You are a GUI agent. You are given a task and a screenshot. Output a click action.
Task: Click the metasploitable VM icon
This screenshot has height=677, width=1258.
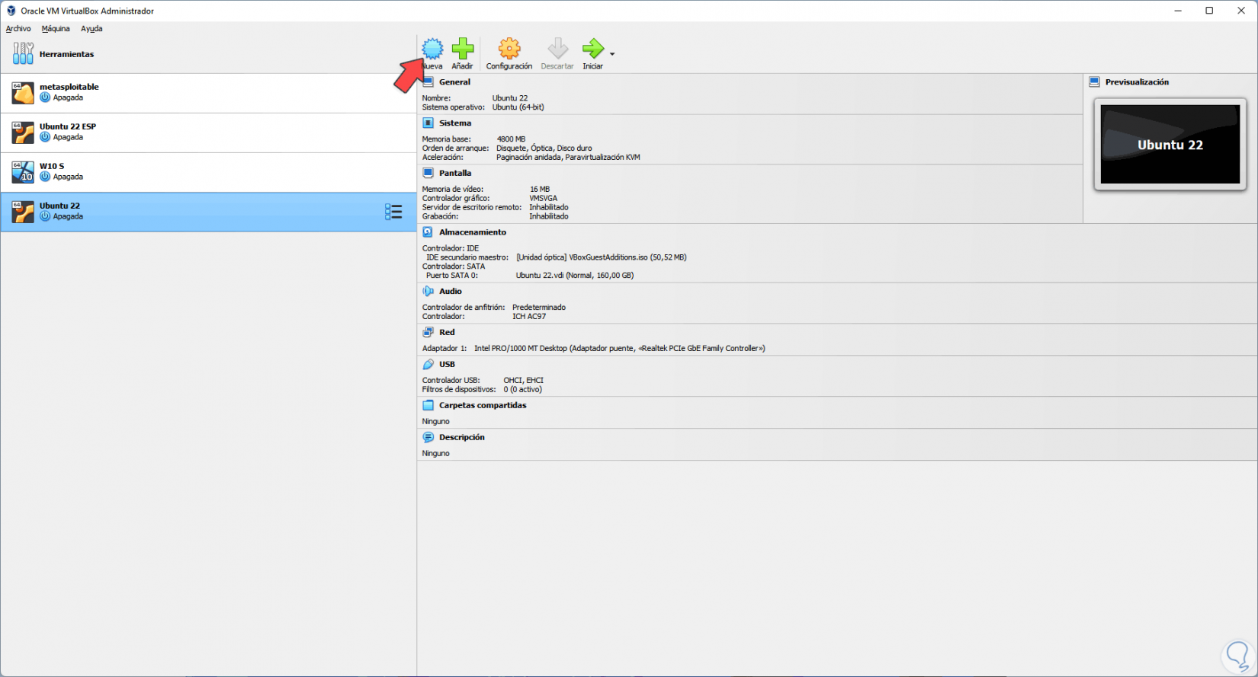tap(23, 93)
